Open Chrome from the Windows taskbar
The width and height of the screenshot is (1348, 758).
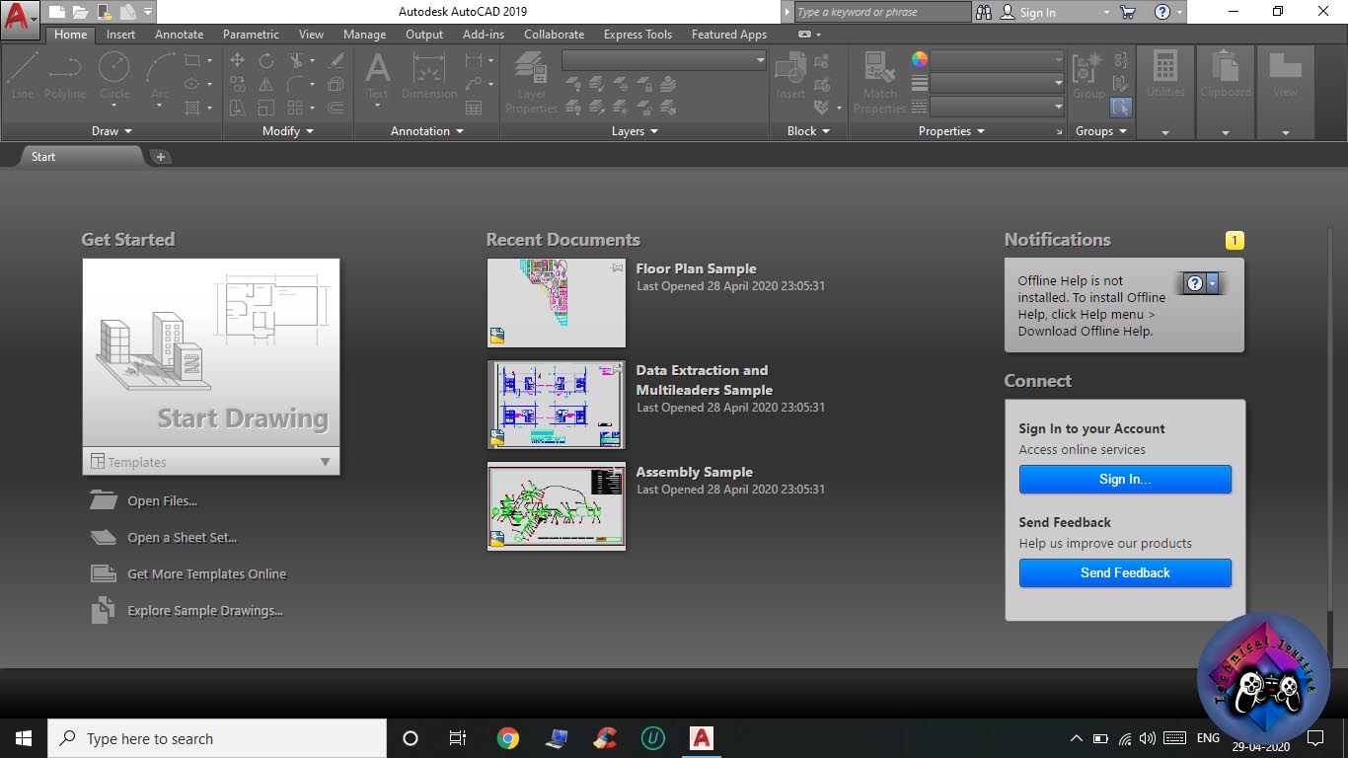508,738
